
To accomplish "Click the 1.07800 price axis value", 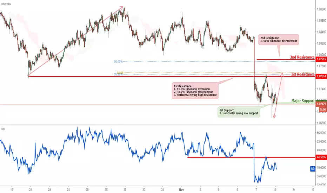I will (321, 66).
